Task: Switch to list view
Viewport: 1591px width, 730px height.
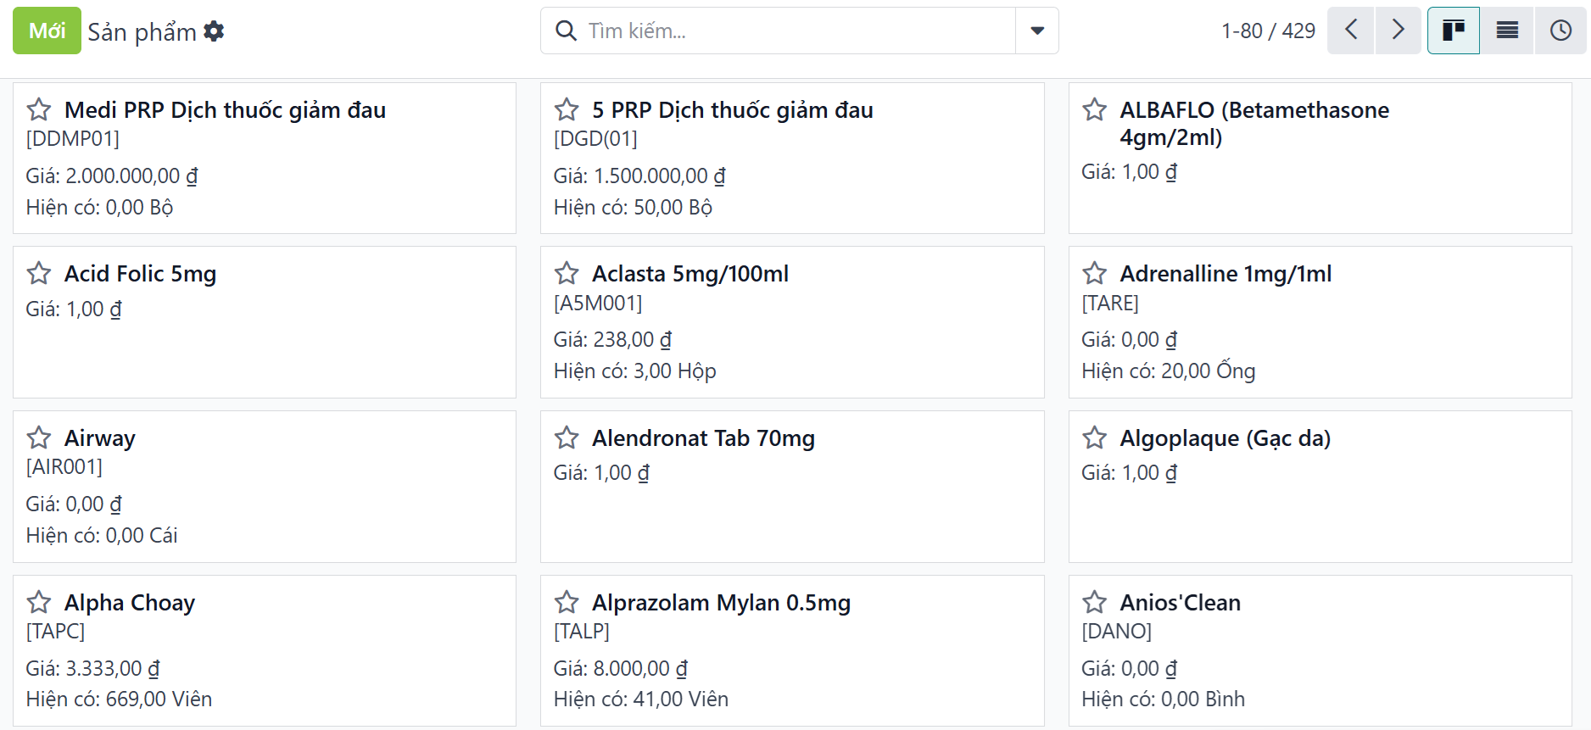Action: 1507,31
